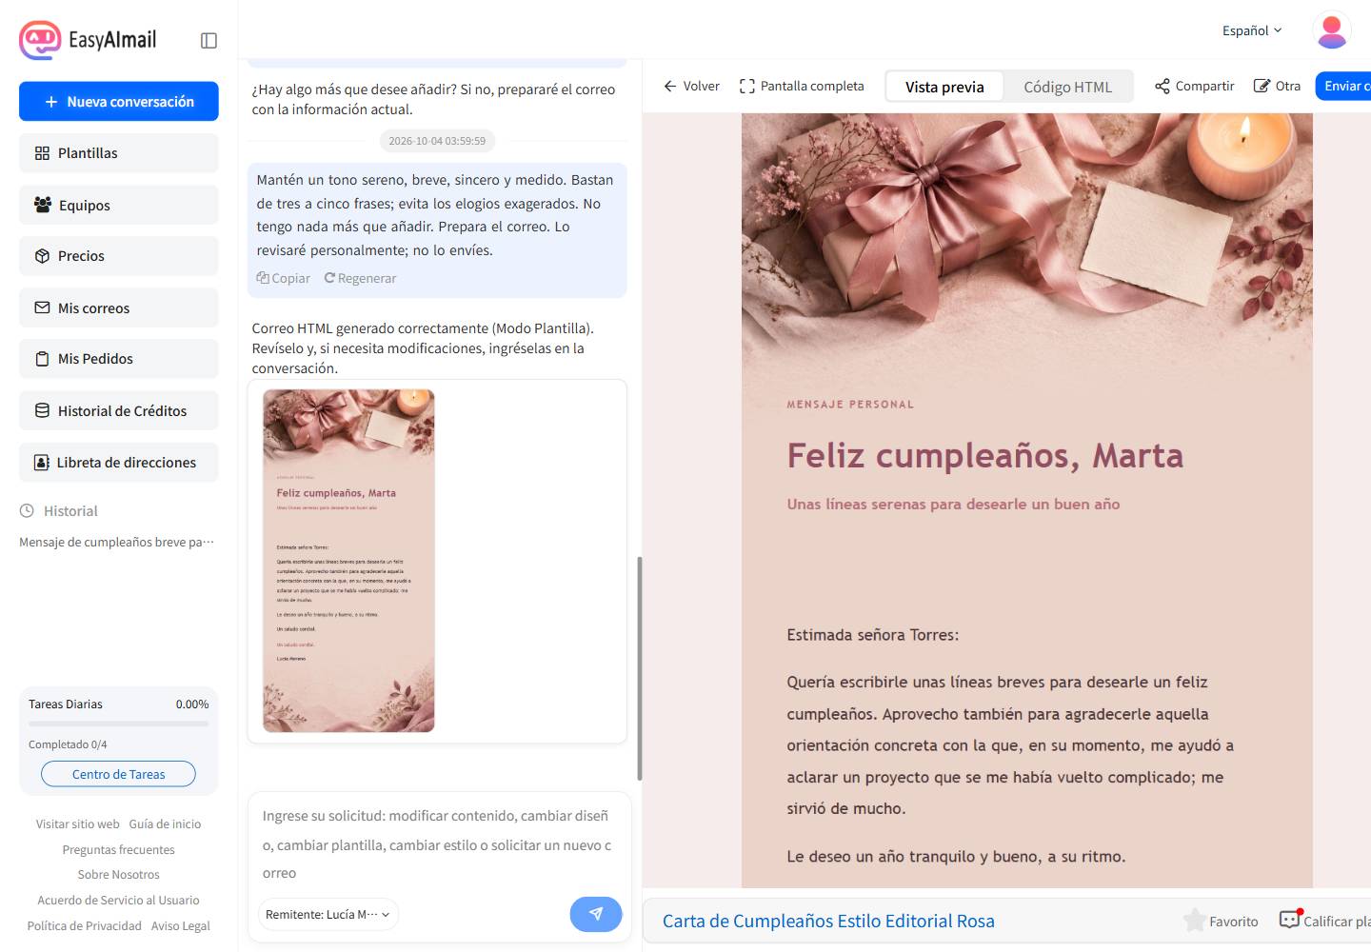Click Regenerar on the chat message
Viewport: 1371px width, 952px height.
pyautogui.click(x=360, y=278)
